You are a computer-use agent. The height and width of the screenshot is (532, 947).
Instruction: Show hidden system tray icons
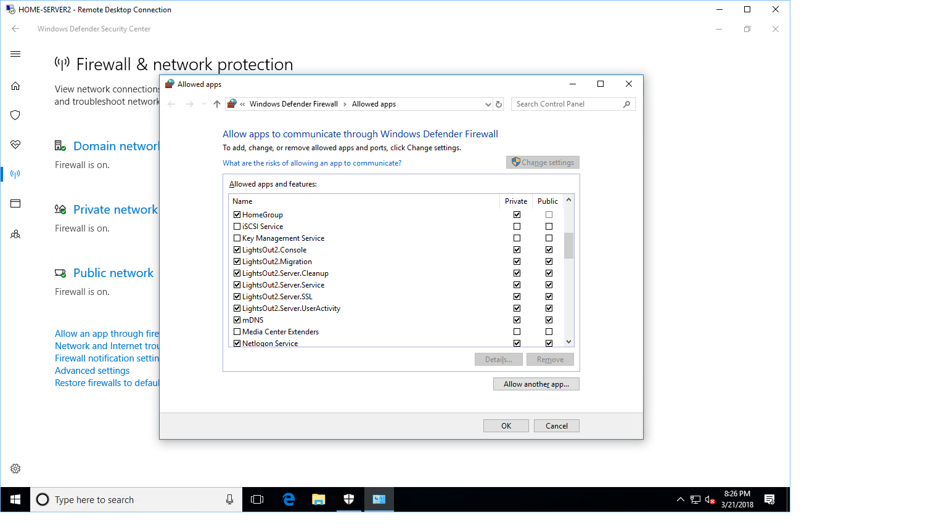pyautogui.click(x=681, y=499)
